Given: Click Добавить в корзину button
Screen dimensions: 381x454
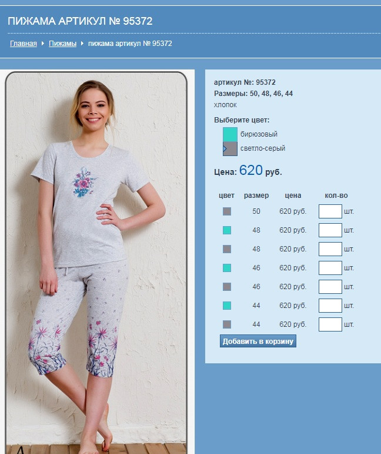Looking at the screenshot, I should pyautogui.click(x=258, y=341).
